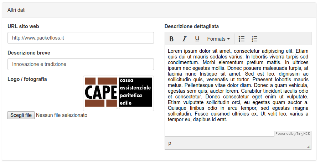The image size is (320, 164).
Task: Select the CAPE logo thumbnail
Action: tap(118, 93)
